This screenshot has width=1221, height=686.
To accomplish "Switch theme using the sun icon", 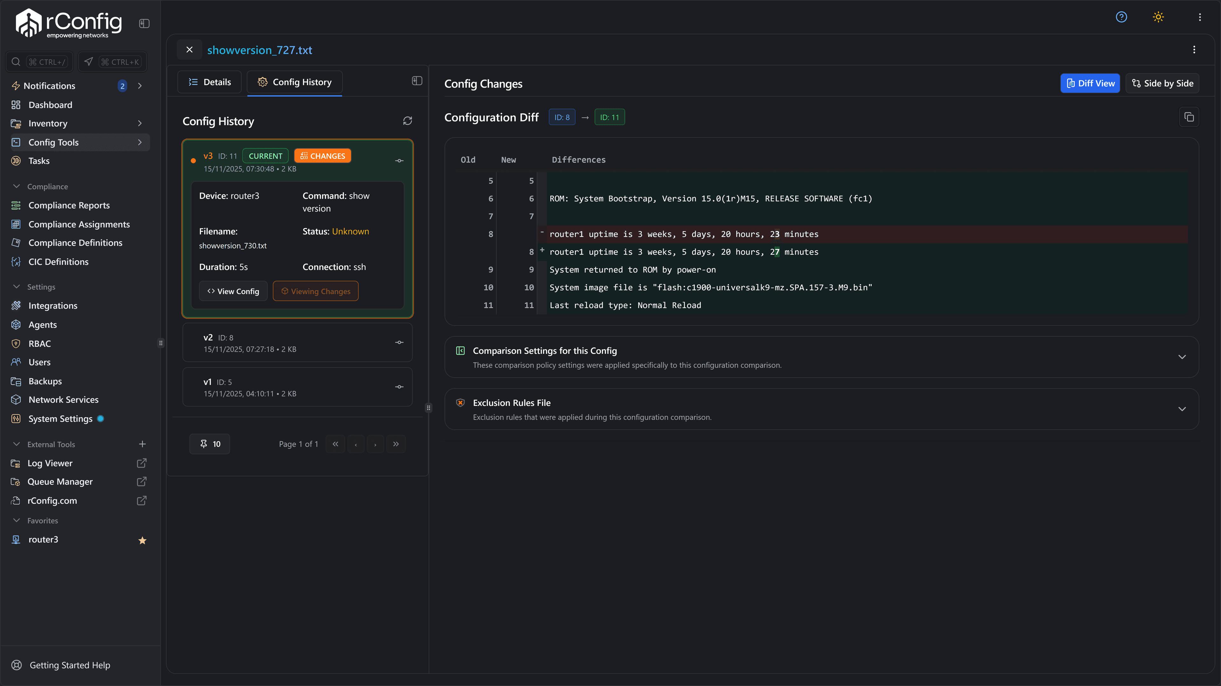I will click(x=1157, y=17).
